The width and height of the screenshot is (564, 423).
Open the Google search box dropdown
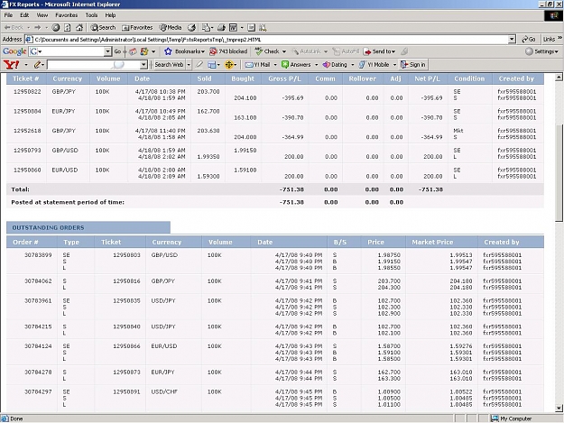click(107, 51)
